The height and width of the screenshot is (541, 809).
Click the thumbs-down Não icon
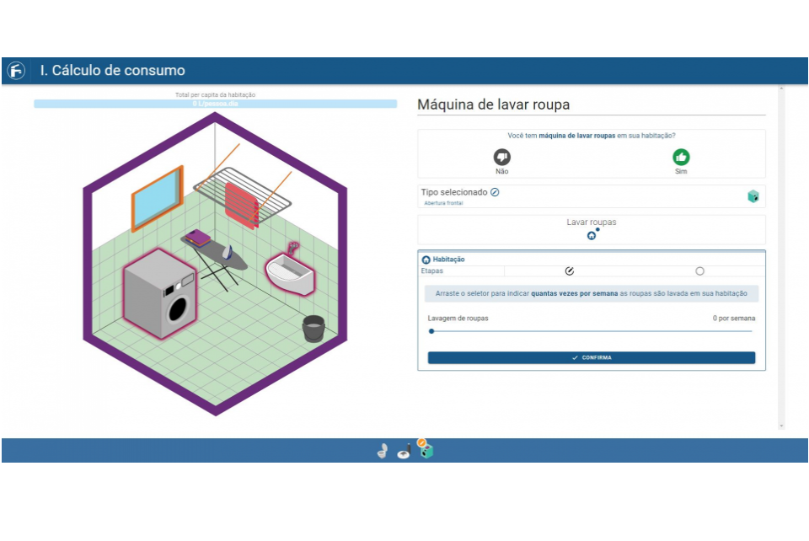click(x=502, y=157)
